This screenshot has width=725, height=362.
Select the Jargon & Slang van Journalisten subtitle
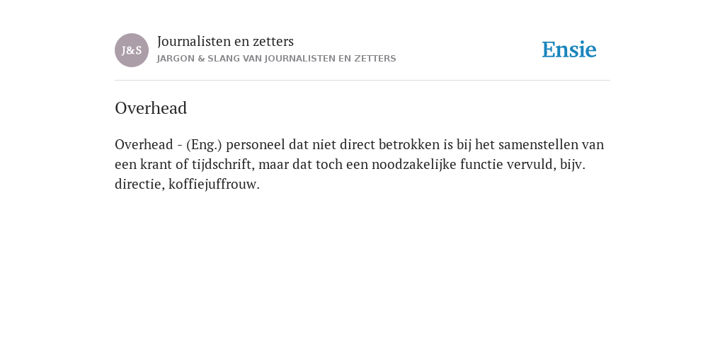(x=277, y=59)
